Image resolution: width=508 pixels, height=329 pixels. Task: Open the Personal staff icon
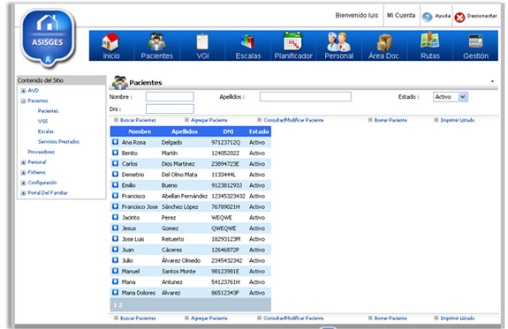click(339, 41)
